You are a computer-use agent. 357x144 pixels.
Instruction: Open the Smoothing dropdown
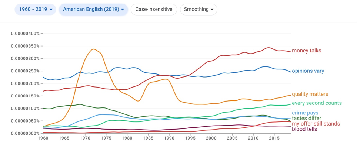[198, 9]
